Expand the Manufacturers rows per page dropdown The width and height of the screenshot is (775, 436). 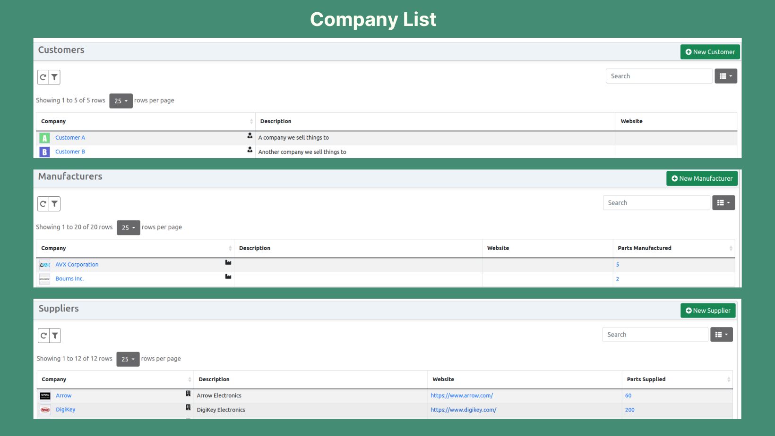[x=128, y=227]
